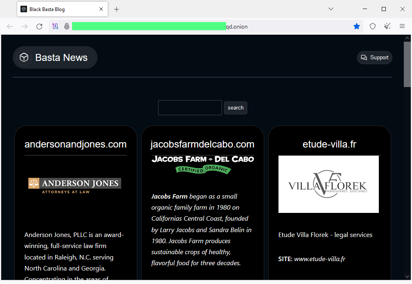This screenshot has width=412, height=284.
Task: Click '1980. Jacobs Farm produces' text line
Action: pyautogui.click(x=191, y=241)
